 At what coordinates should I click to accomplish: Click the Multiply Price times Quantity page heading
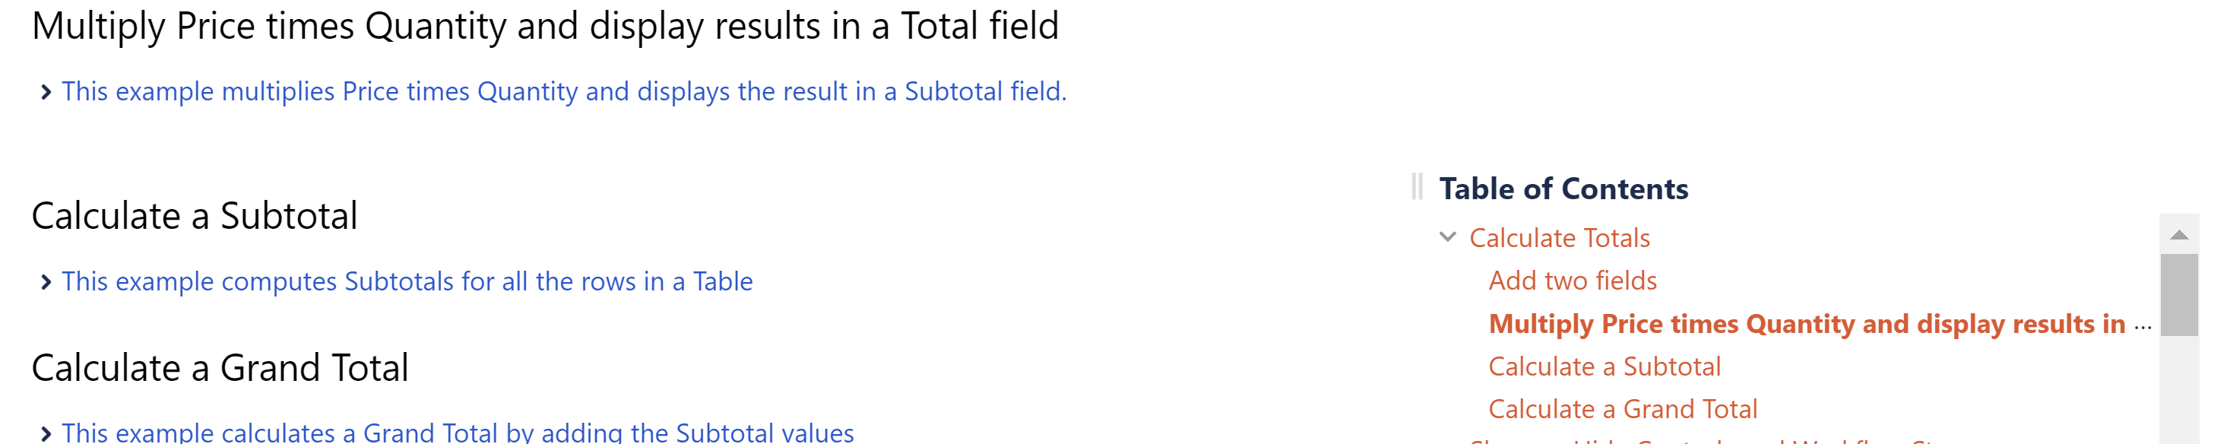click(545, 26)
